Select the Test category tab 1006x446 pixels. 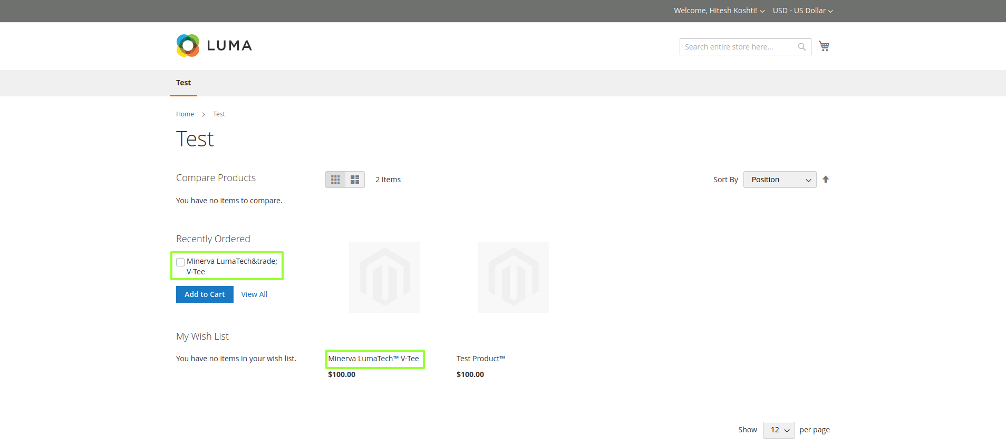coord(183,83)
